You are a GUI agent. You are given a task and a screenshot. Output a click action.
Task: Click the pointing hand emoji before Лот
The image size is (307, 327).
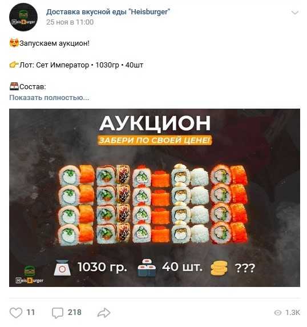[14, 65]
